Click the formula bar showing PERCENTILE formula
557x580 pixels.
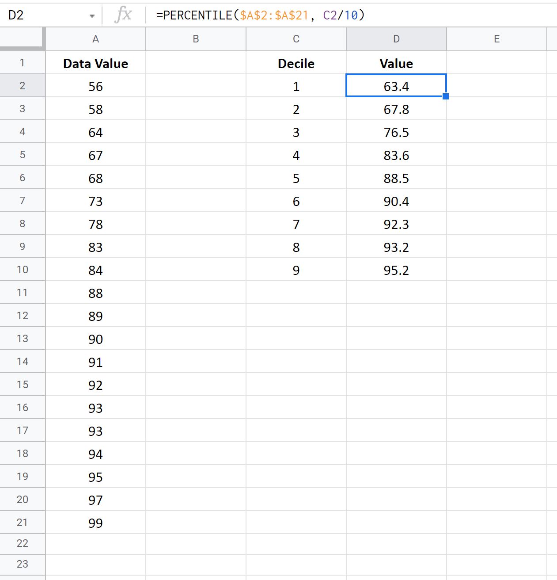click(261, 15)
